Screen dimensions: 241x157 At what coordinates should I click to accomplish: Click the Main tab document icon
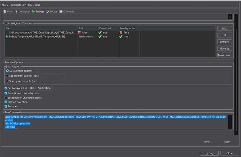[x=5, y=11]
